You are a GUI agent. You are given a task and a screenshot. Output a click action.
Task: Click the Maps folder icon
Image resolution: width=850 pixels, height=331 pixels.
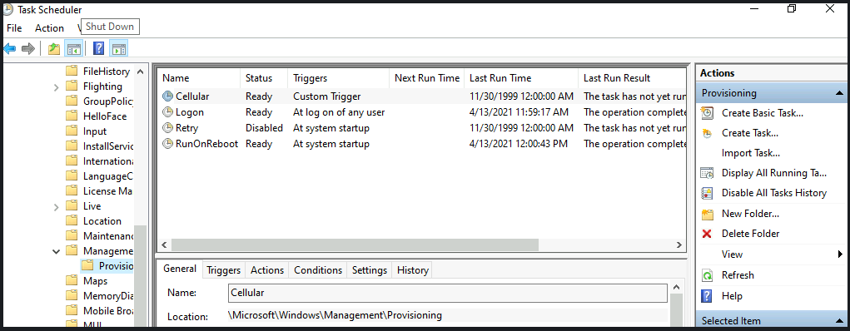tap(72, 280)
